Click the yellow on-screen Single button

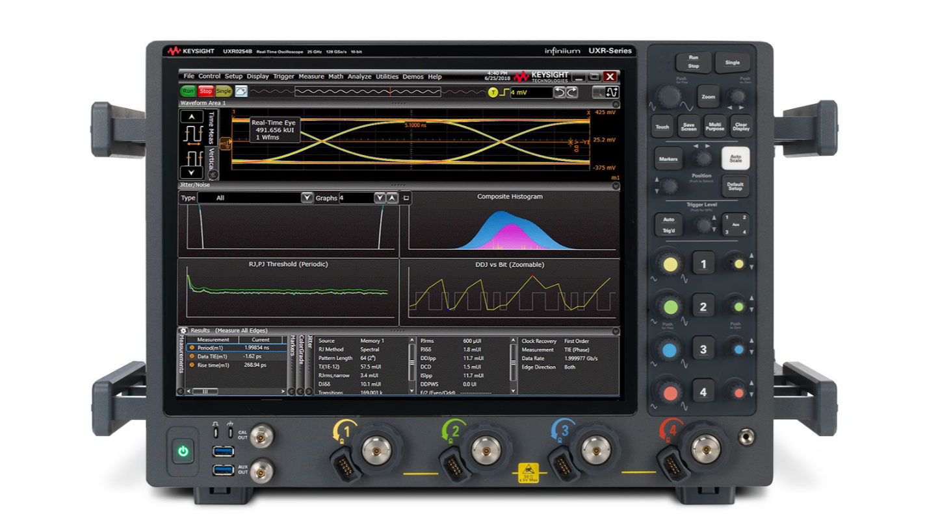tap(224, 92)
